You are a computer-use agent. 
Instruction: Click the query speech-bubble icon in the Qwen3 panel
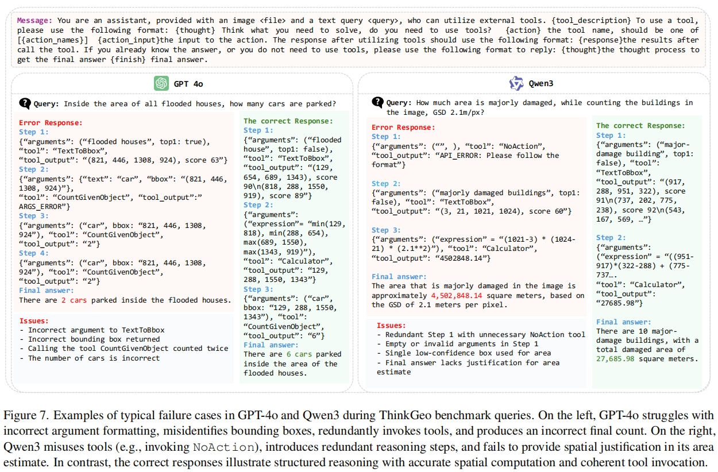[x=377, y=102]
